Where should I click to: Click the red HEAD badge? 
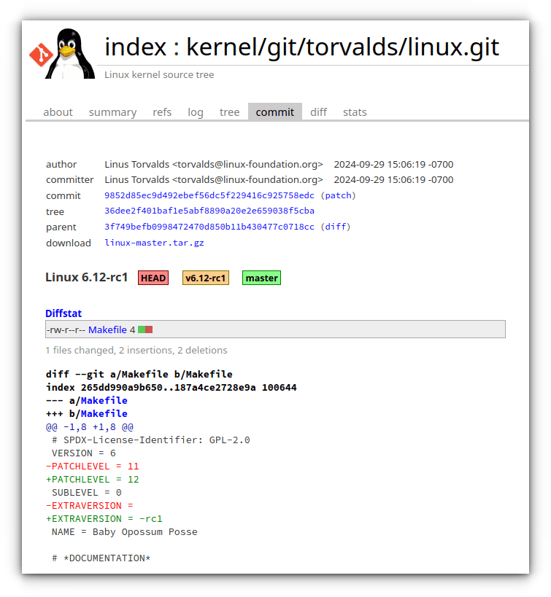153,278
